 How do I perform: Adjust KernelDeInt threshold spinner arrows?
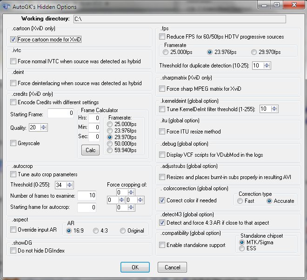(274, 109)
